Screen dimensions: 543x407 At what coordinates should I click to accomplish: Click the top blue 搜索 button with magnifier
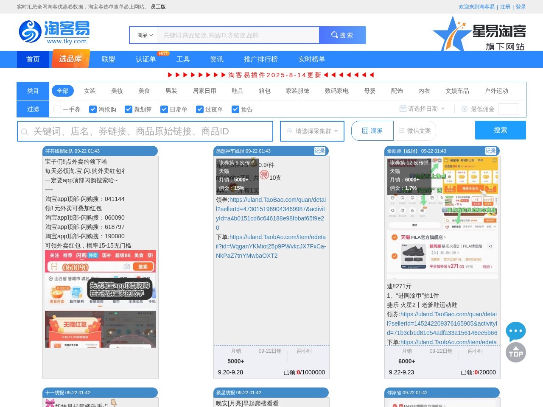click(x=342, y=35)
